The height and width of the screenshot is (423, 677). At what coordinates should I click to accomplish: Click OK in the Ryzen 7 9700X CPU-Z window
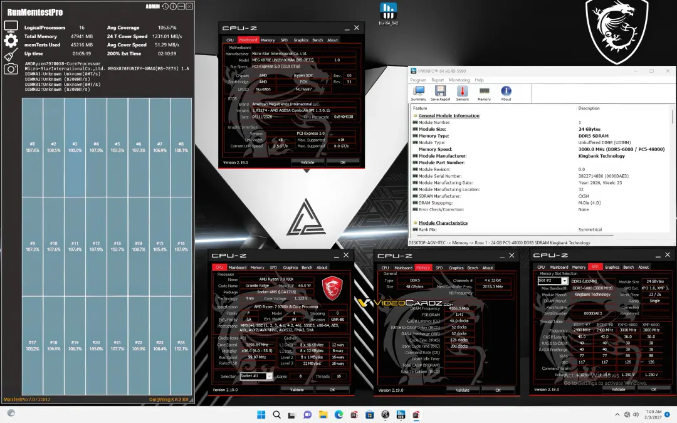click(x=332, y=390)
